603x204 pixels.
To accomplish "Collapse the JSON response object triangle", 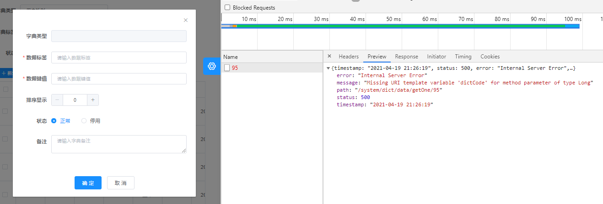I will click(328, 68).
